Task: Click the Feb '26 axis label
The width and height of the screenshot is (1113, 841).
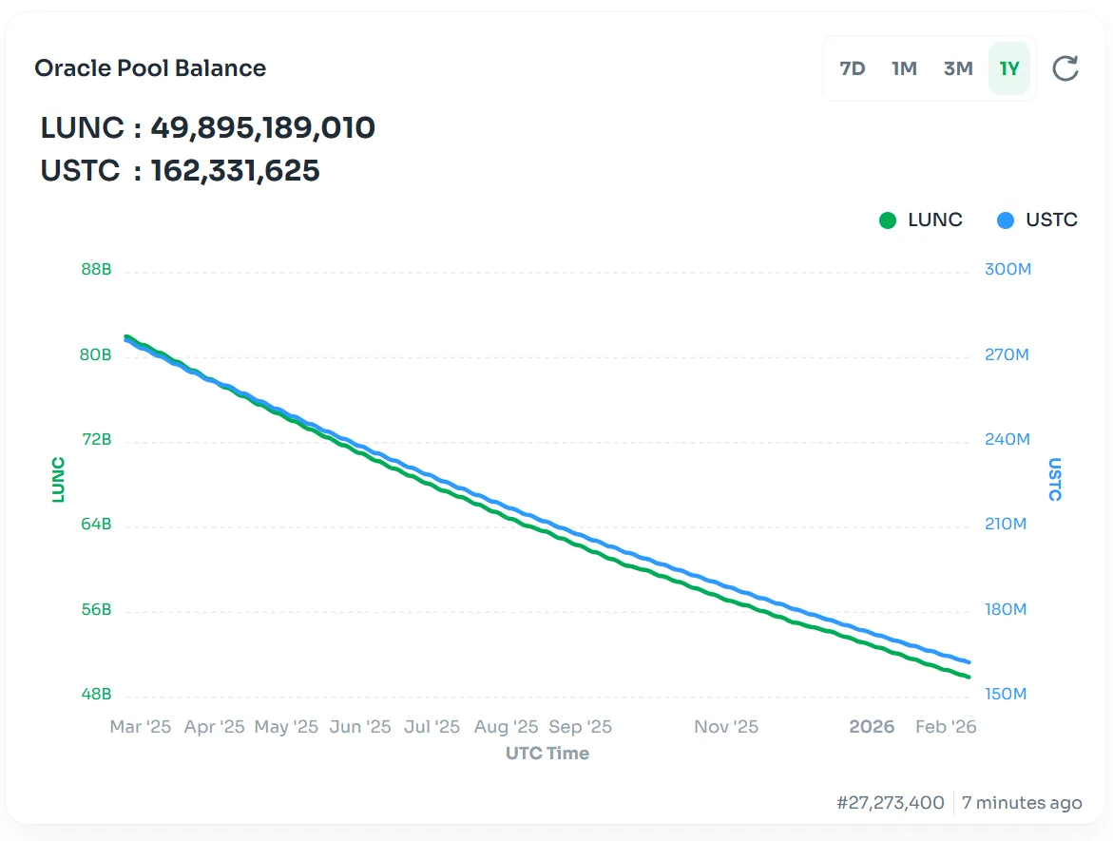Action: (x=946, y=727)
